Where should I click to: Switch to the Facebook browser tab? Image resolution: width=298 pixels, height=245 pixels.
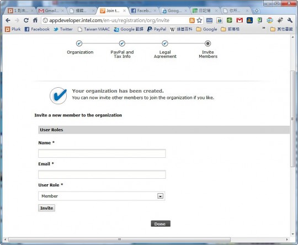(143, 11)
